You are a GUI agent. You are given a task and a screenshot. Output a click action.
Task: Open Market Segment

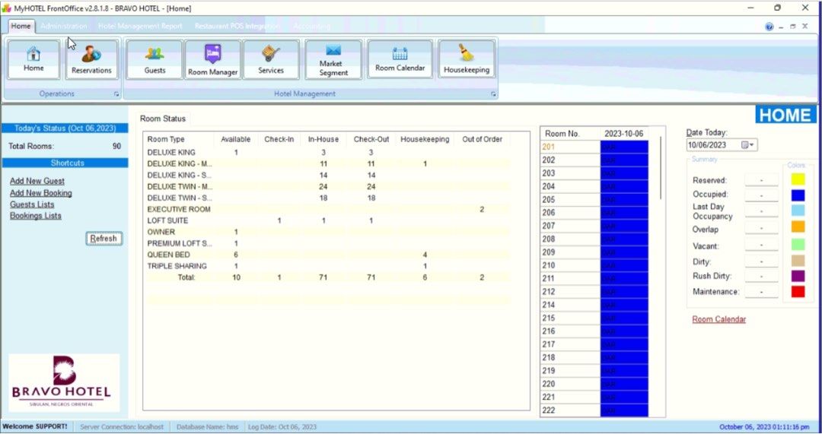(333, 59)
